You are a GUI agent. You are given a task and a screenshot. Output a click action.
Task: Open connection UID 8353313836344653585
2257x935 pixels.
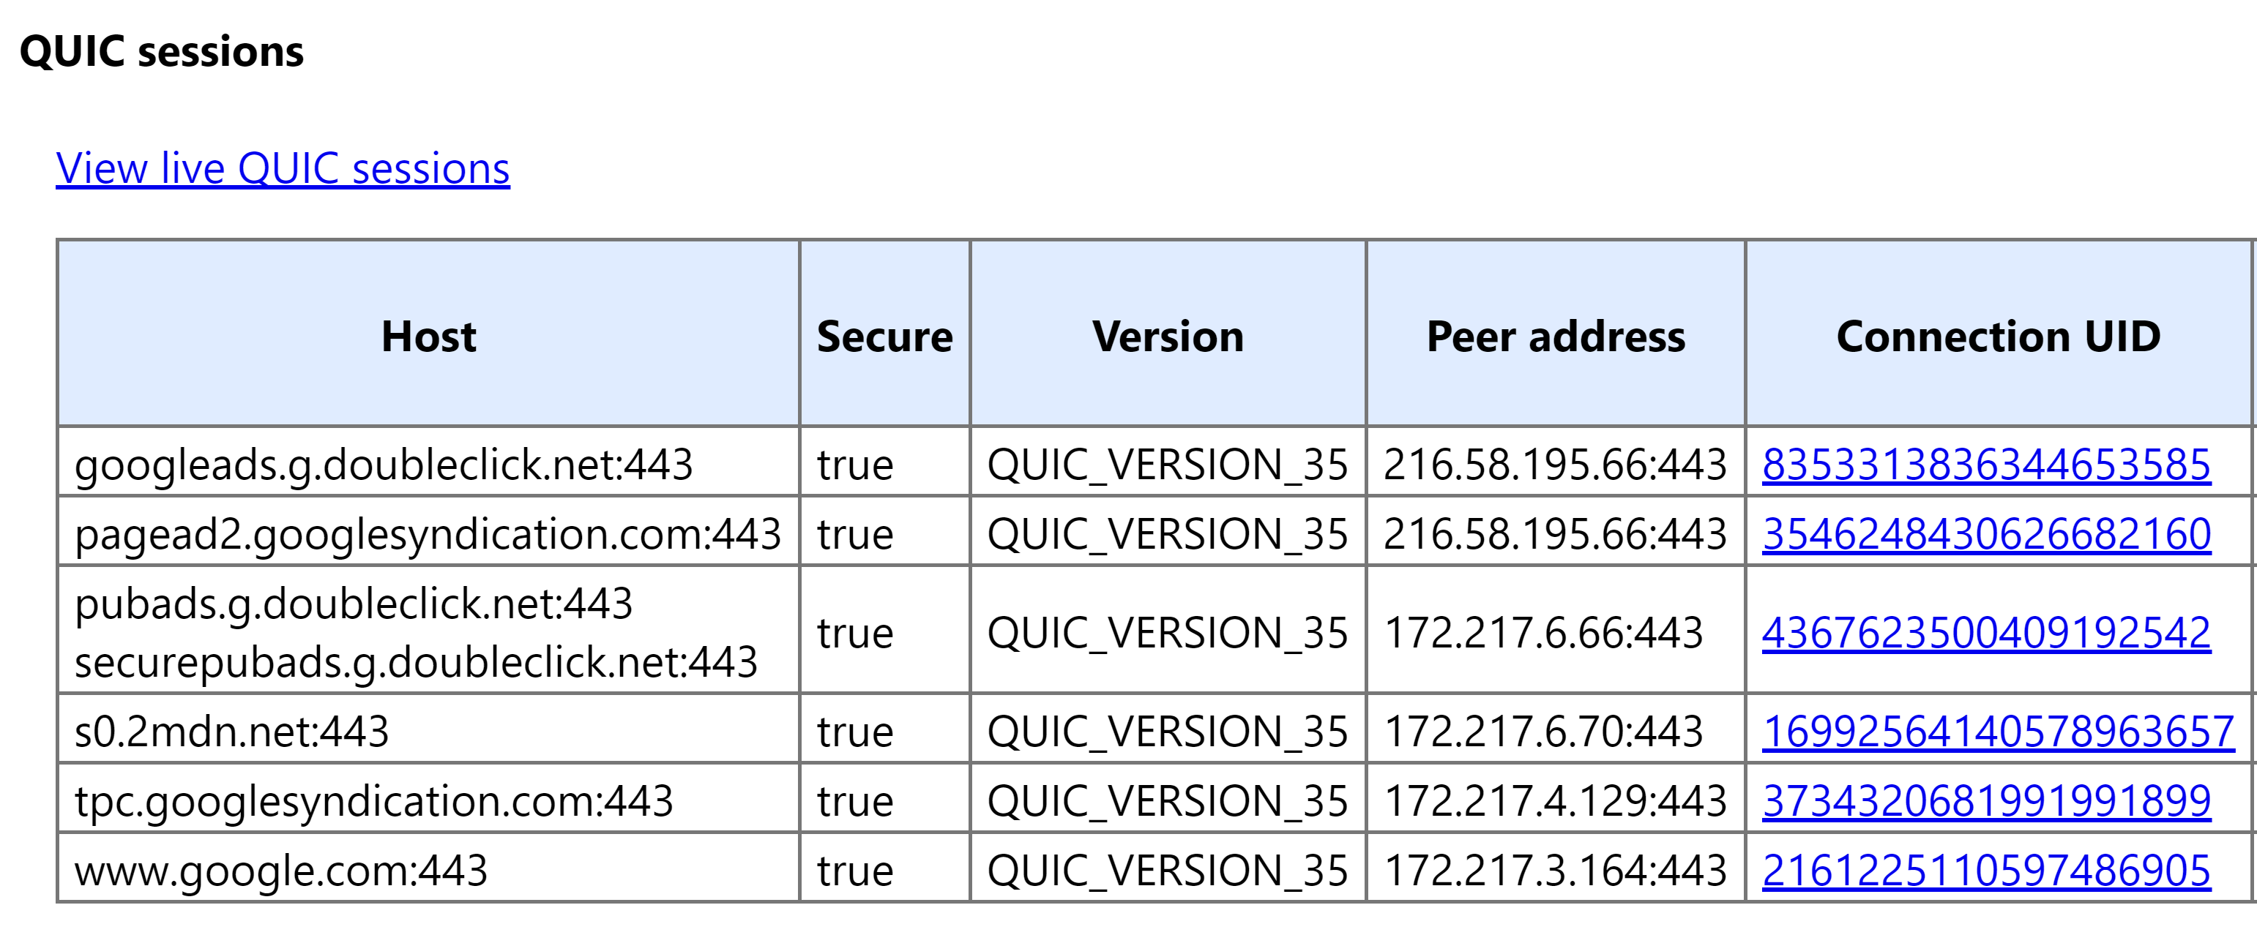[x=1986, y=464]
